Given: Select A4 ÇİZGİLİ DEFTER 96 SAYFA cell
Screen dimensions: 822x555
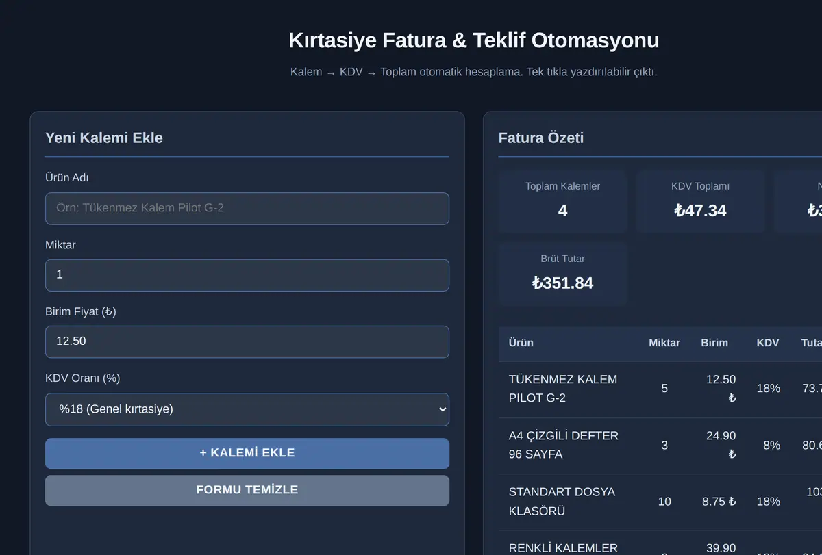Looking at the screenshot, I should pos(564,445).
